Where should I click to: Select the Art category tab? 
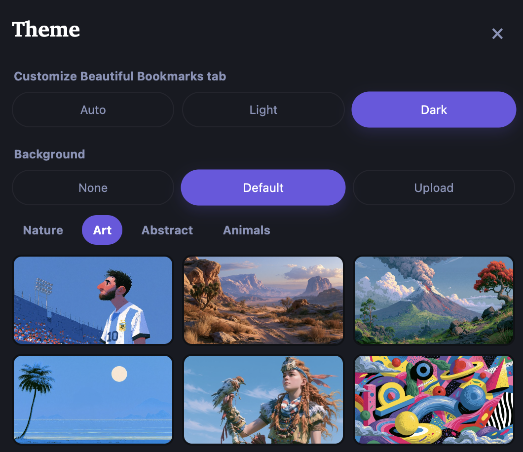pos(102,230)
